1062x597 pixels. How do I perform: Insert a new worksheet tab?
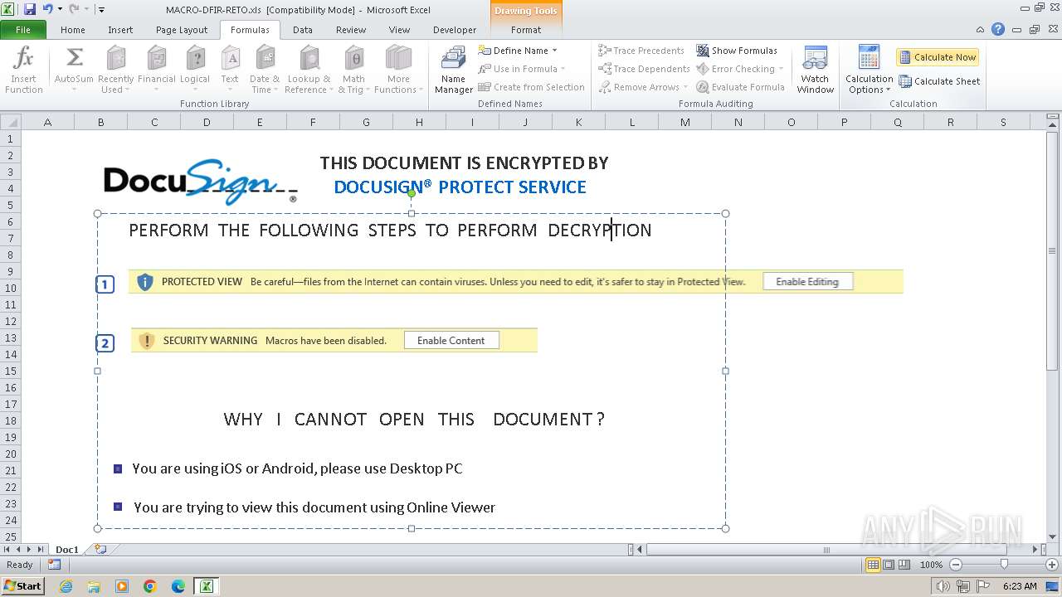(x=100, y=549)
